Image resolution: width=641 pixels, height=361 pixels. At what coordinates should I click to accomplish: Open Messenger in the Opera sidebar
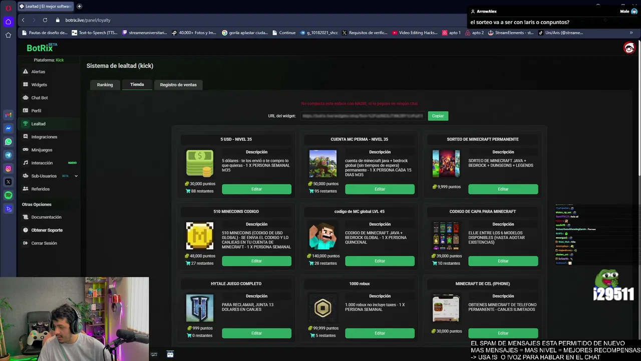(8, 128)
